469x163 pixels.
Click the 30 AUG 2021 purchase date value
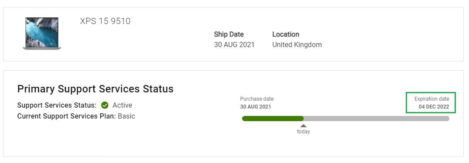coord(256,107)
